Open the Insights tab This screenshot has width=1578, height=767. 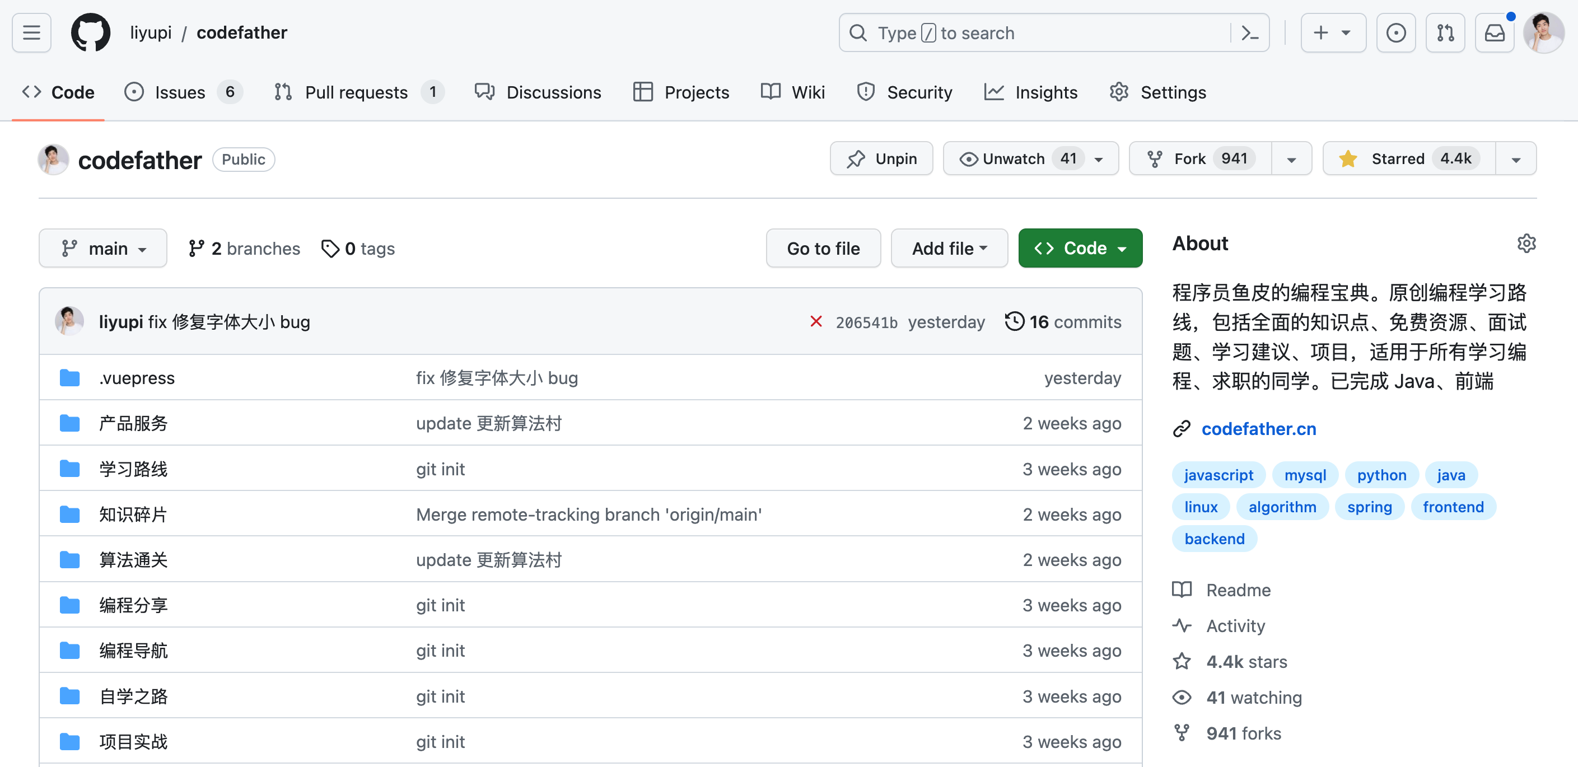[1031, 92]
